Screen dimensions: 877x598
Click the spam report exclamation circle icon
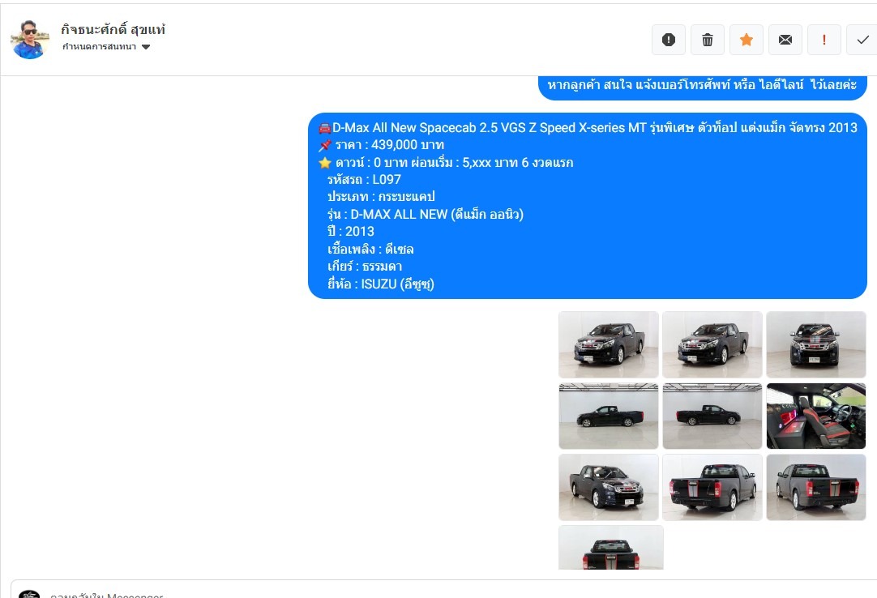coord(669,40)
